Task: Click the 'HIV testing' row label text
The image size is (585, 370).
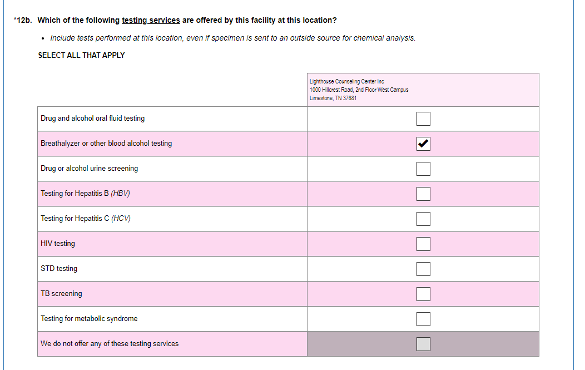Action: tap(58, 244)
